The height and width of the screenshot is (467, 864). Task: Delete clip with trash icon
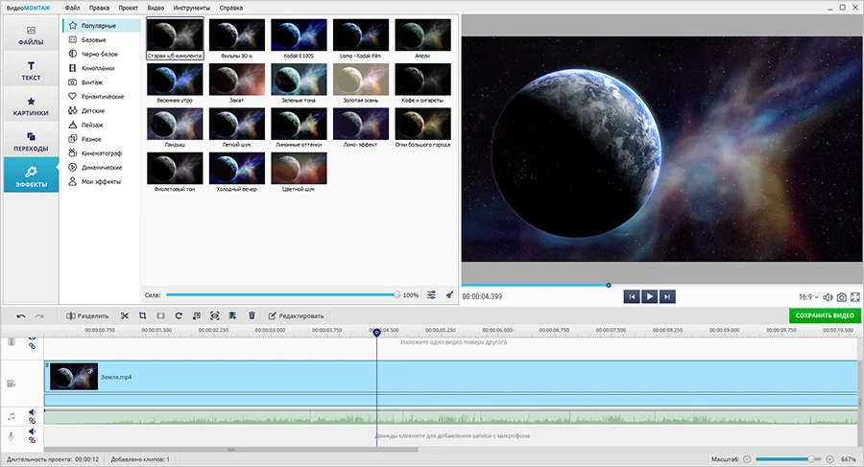click(x=252, y=315)
